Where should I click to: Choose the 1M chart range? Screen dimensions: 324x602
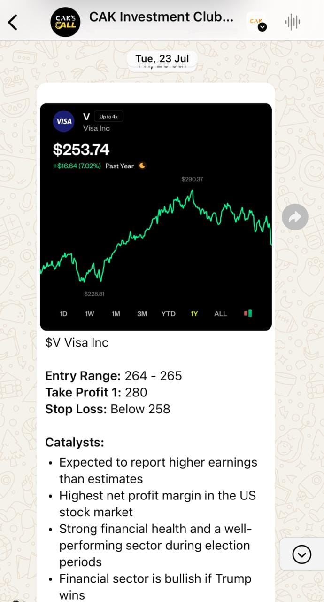pos(116,314)
